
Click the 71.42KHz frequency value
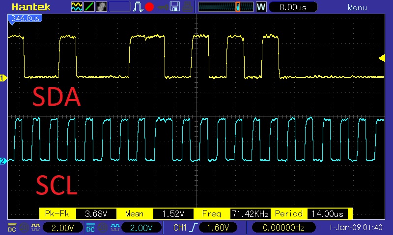coord(251,214)
